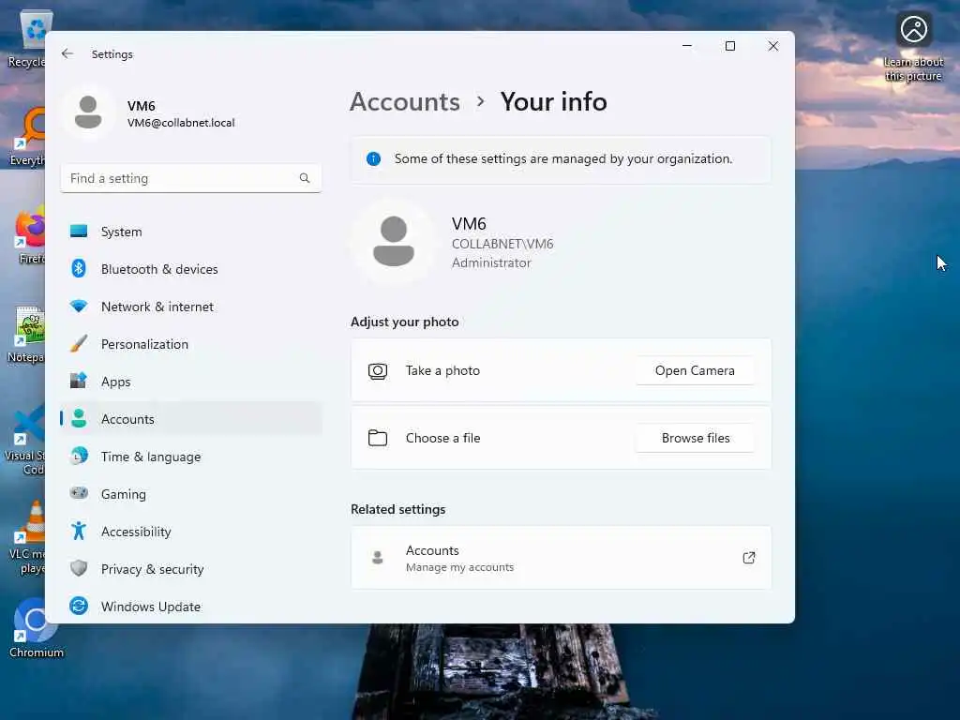Open Chromium desktop shortcut
Viewport: 960px width, 720px height.
(36, 627)
